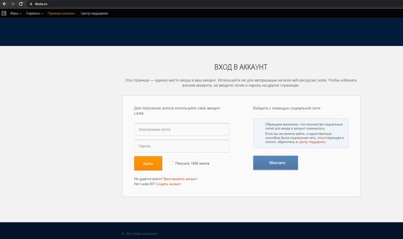Open Центр поддержки in the top navigation
The height and width of the screenshot is (239, 403).
94,14
